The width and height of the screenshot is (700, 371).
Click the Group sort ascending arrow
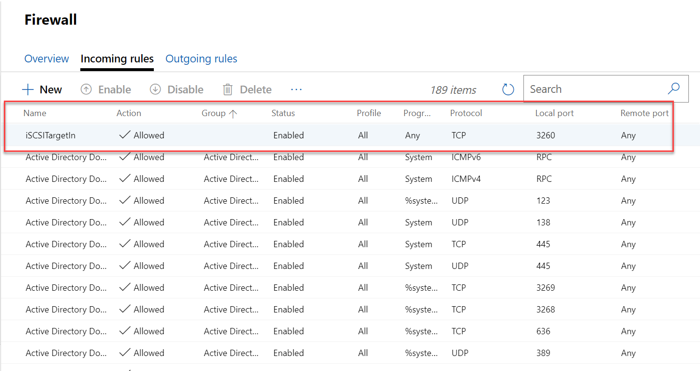tap(233, 113)
